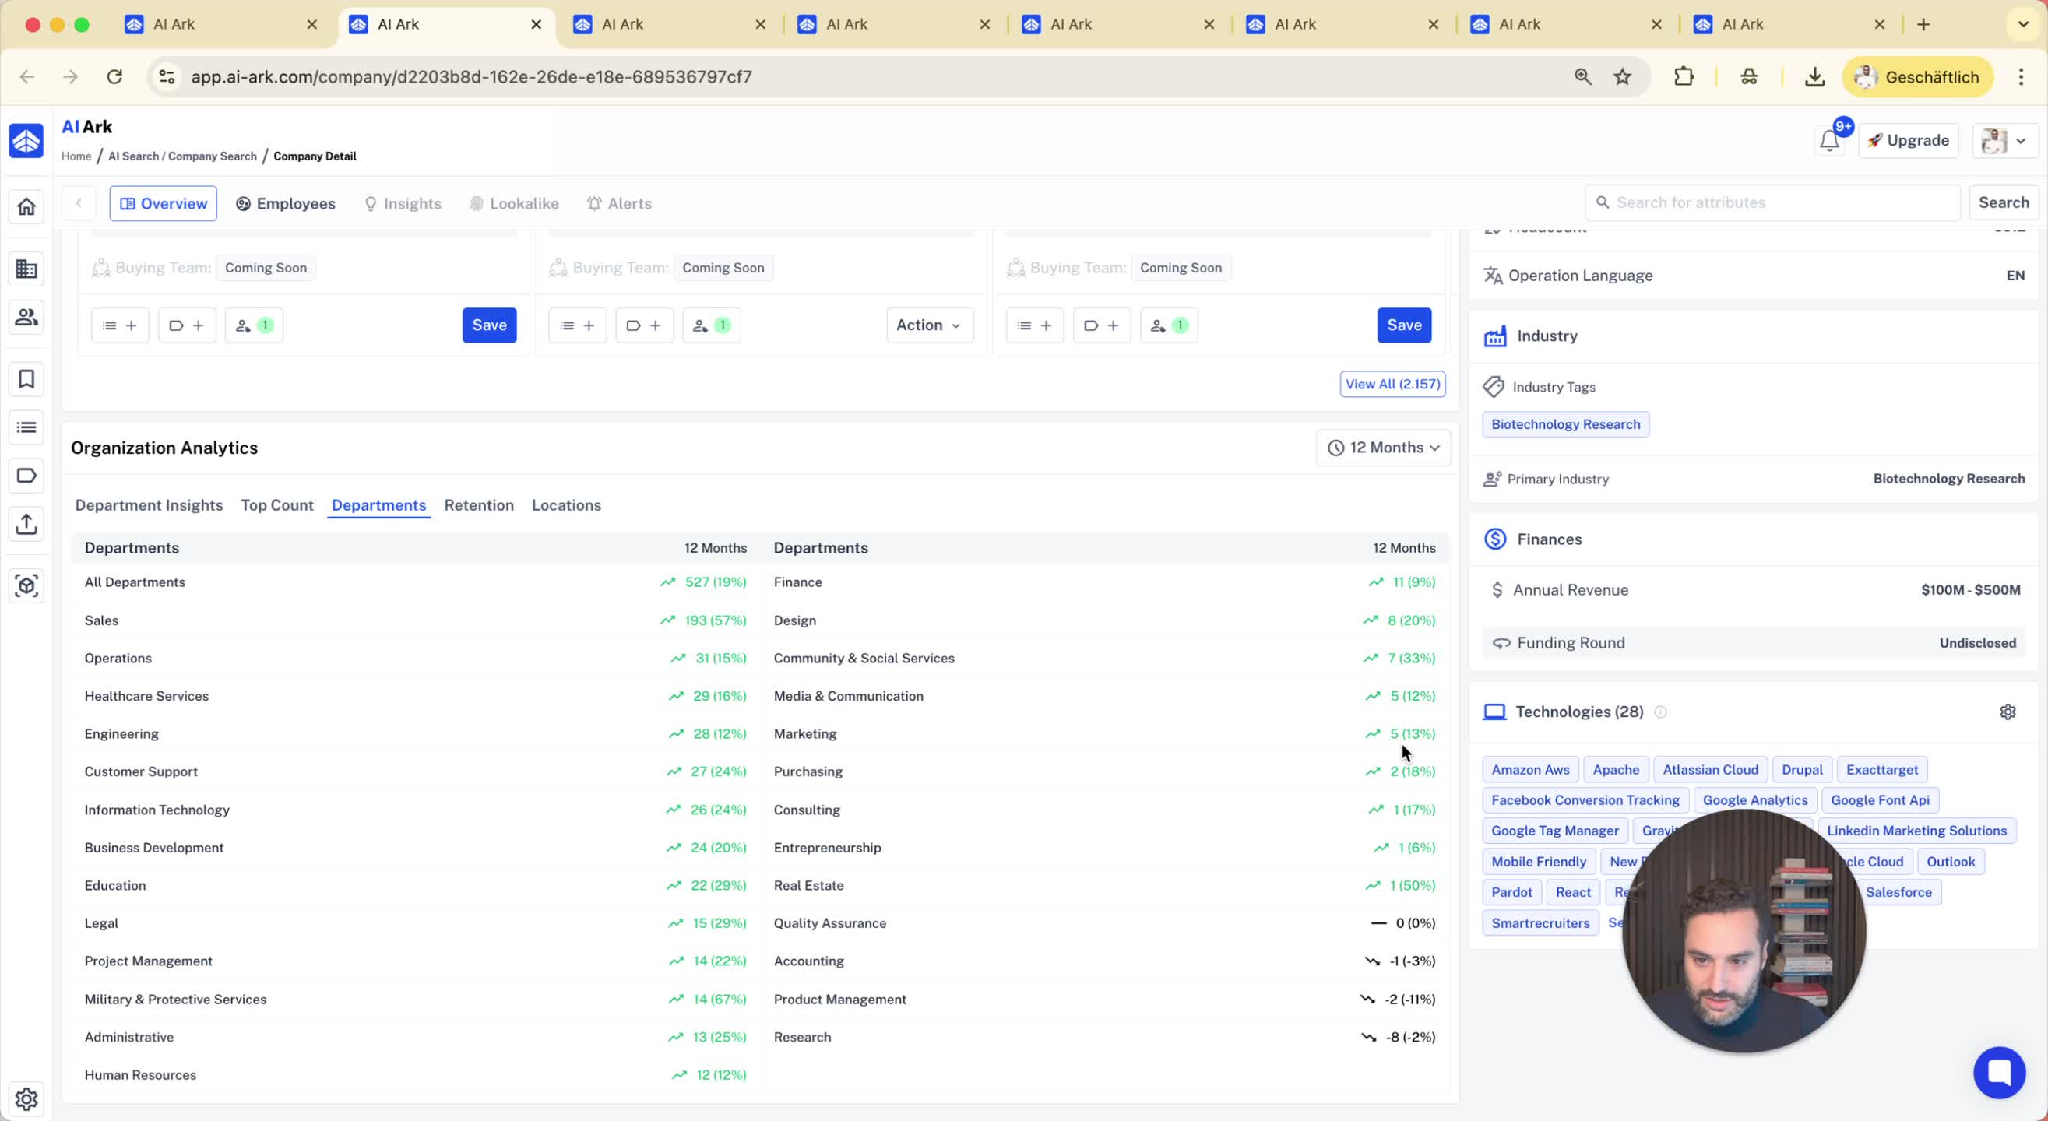The width and height of the screenshot is (2048, 1121).
Task: Click the bookmark icon in sidebar
Action: point(26,379)
